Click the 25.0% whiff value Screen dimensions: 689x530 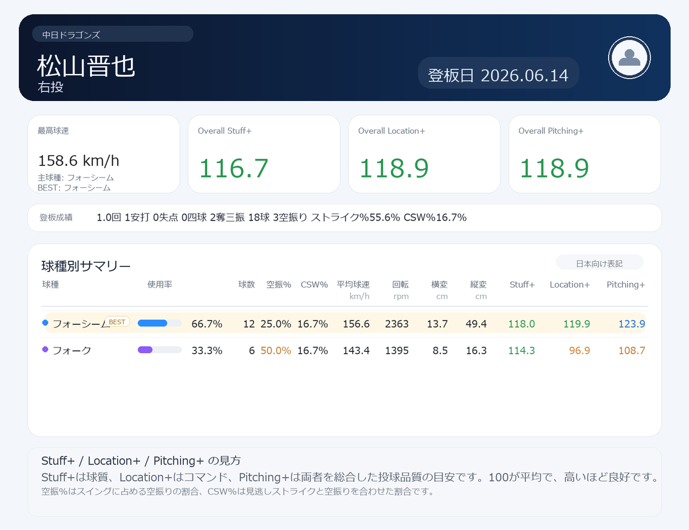[x=276, y=324]
